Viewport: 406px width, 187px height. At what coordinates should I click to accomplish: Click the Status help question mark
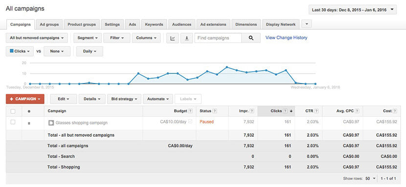[215, 111]
